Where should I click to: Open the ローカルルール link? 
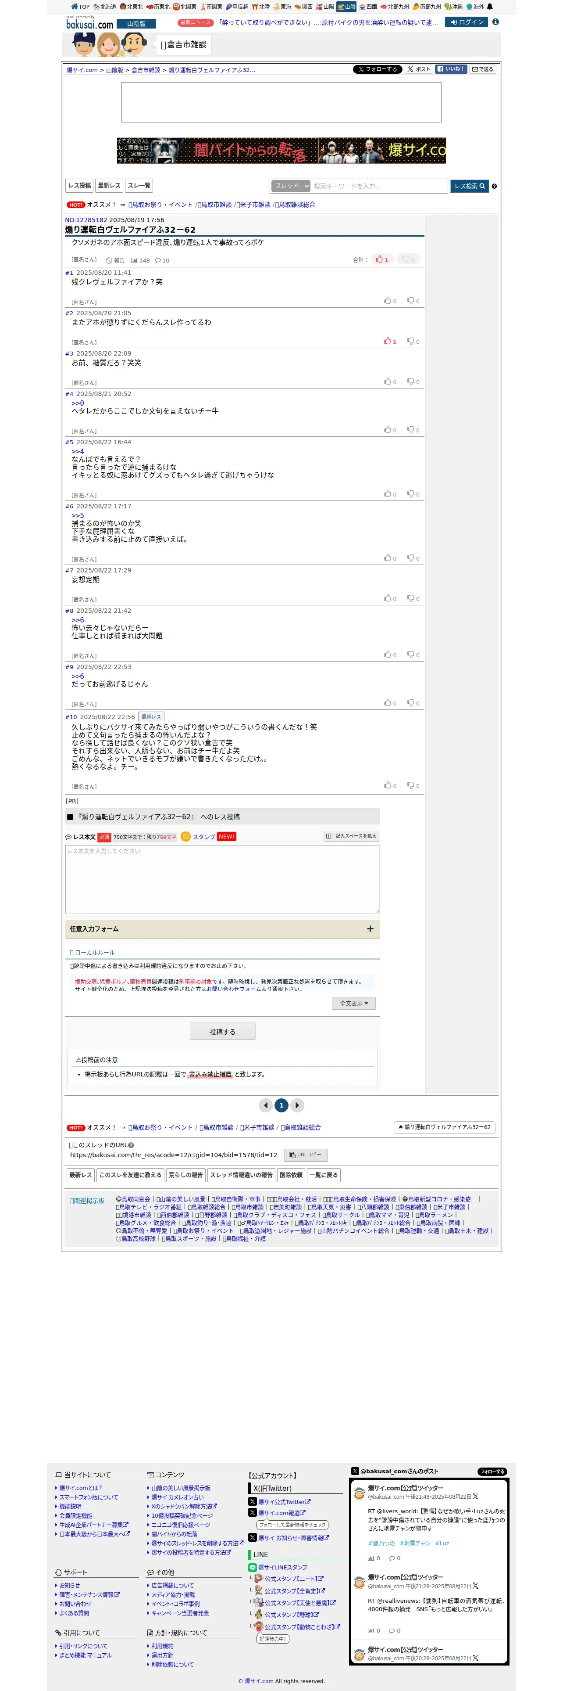click(x=93, y=953)
